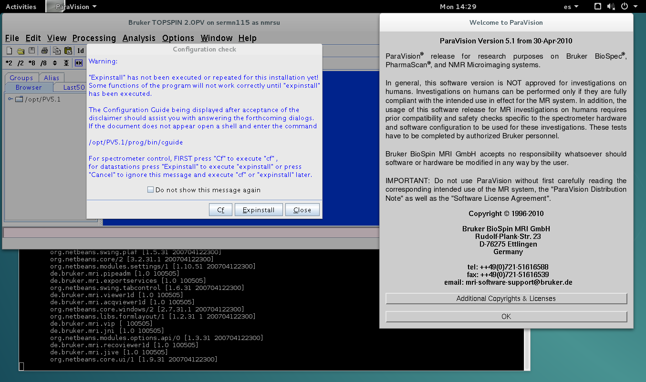This screenshot has width=646, height=382.
Task: Click terminal line "de.bruker.mri.jive [1.0 100505]"
Action: pyautogui.click(x=109, y=352)
